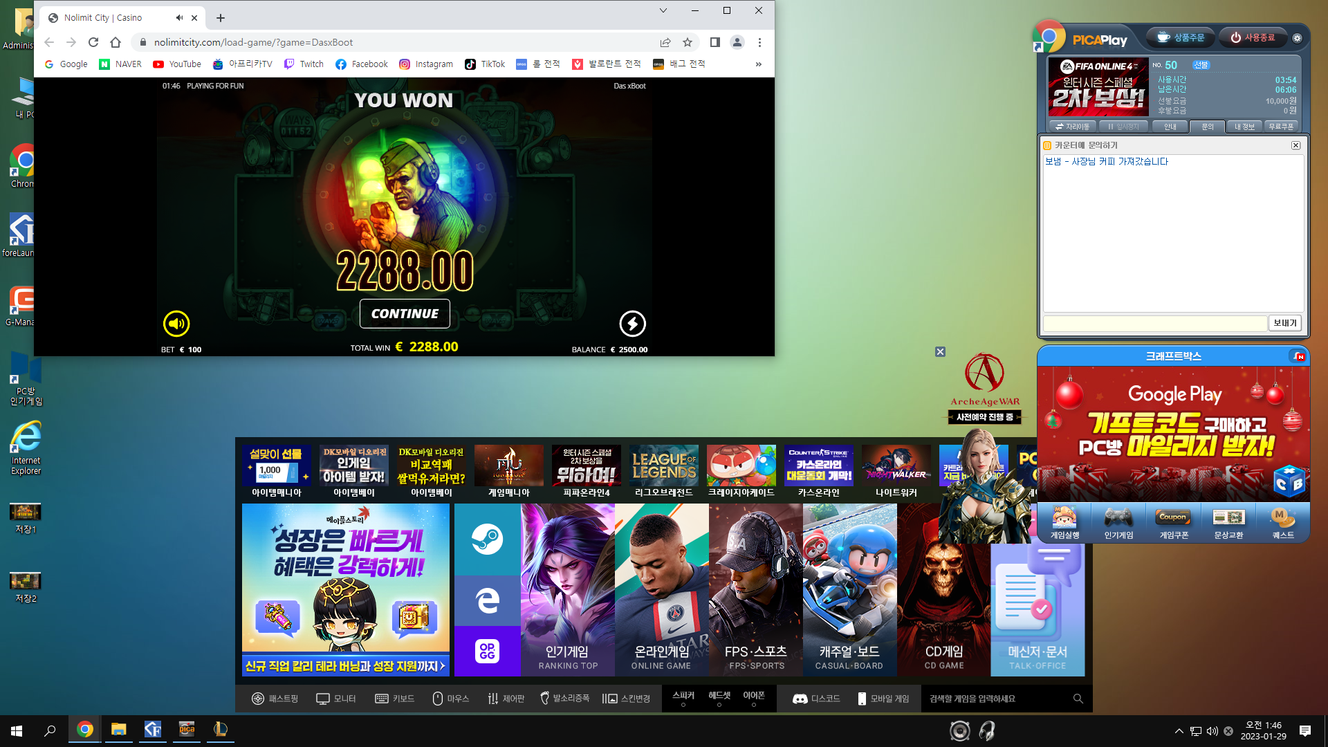Select 이어폰 audio output
The height and width of the screenshot is (747, 1328).
754,698
